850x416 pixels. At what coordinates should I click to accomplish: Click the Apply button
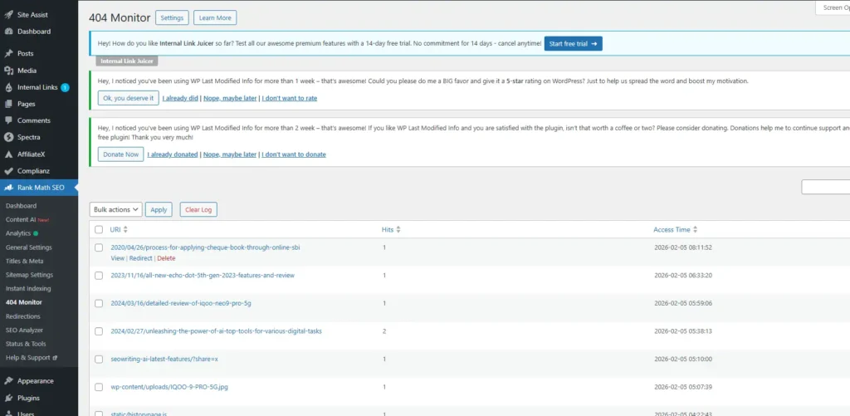click(159, 209)
